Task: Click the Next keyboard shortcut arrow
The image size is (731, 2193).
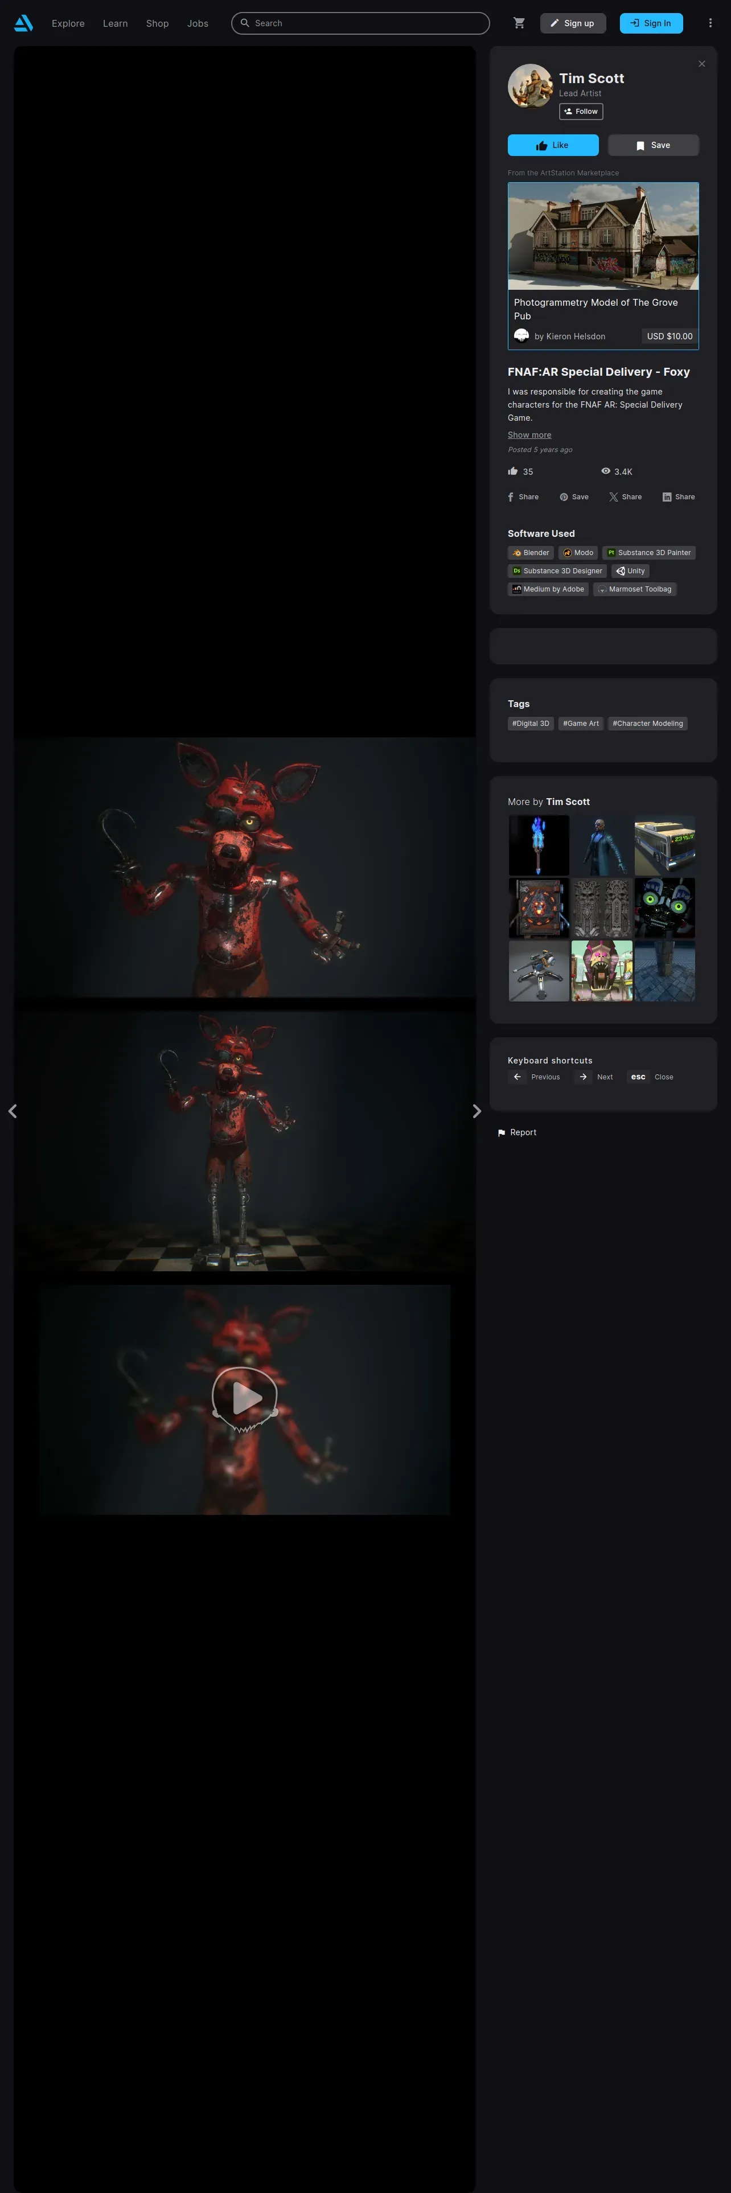Action: point(583,1077)
